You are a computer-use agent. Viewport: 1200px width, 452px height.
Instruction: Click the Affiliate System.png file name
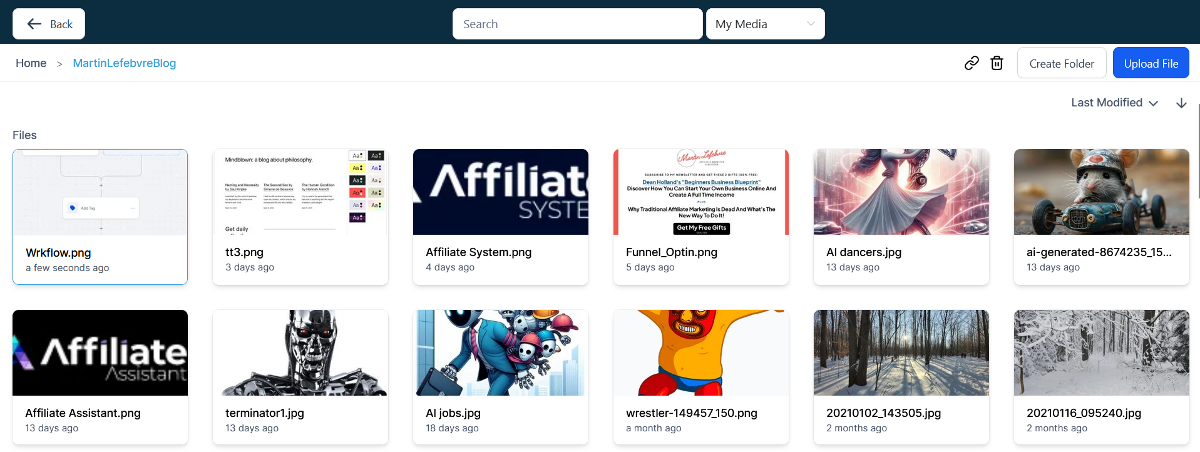pyautogui.click(x=478, y=252)
